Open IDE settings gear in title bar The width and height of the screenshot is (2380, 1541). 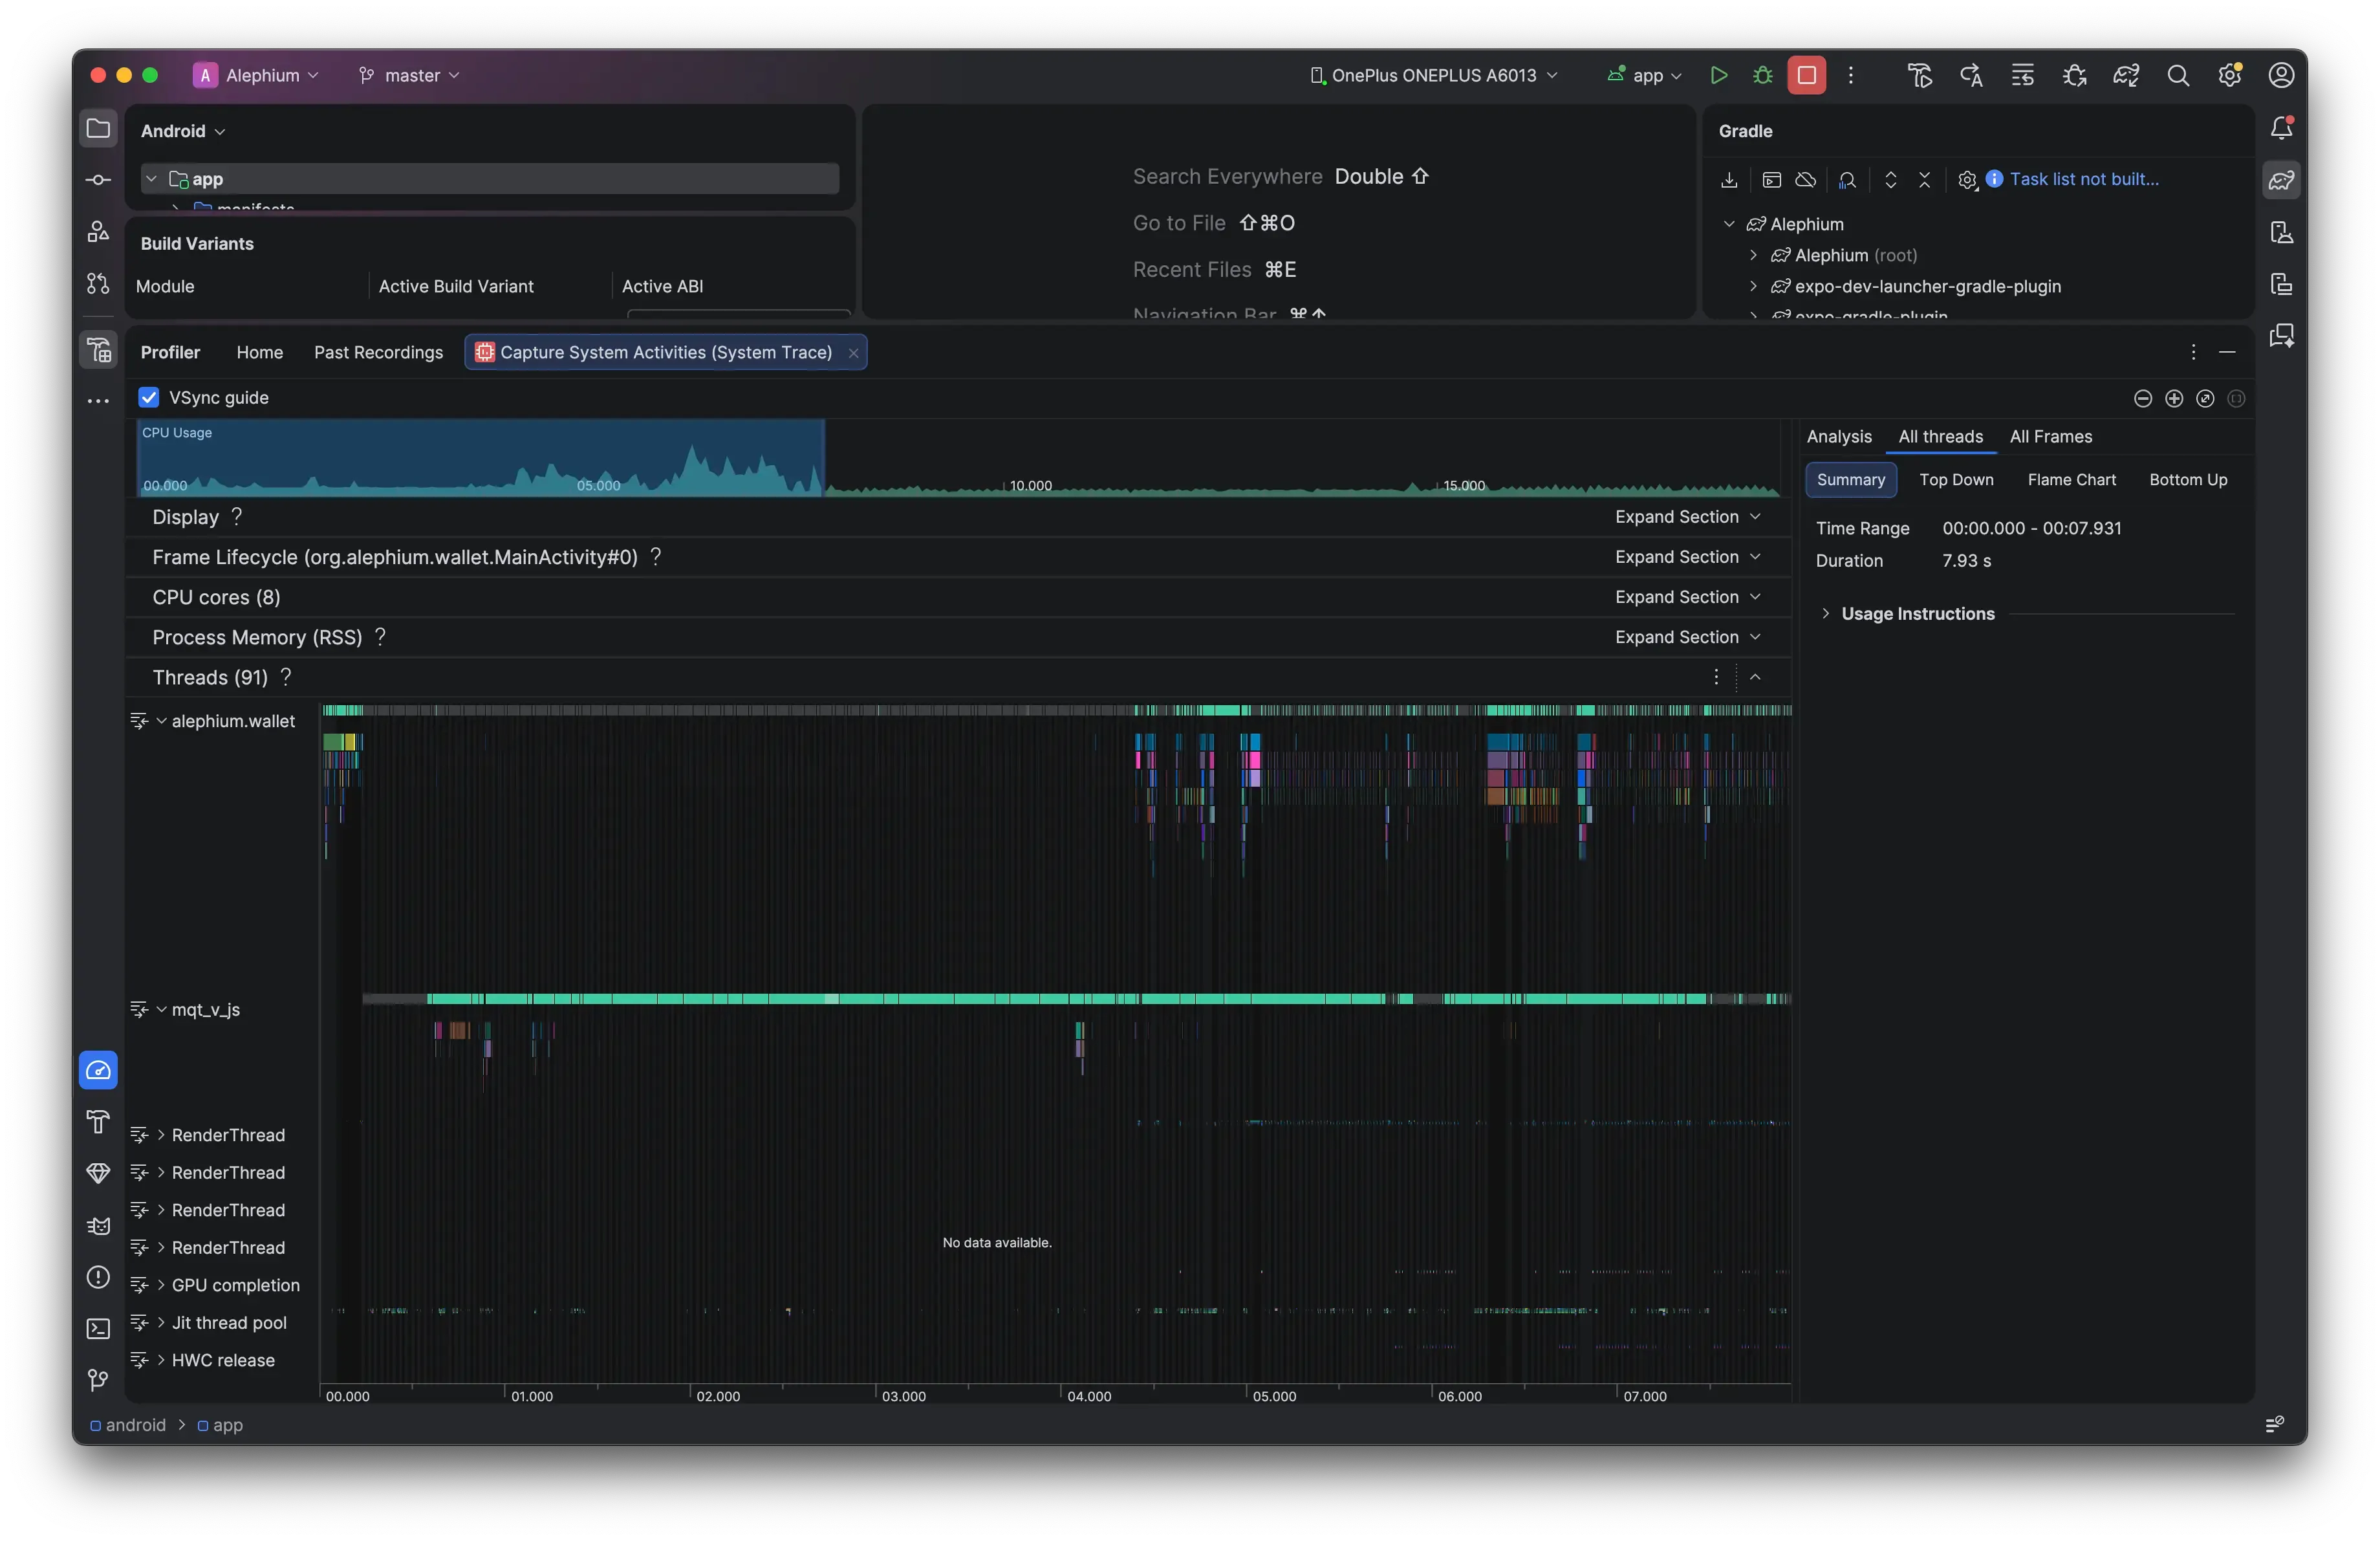coord(2230,75)
